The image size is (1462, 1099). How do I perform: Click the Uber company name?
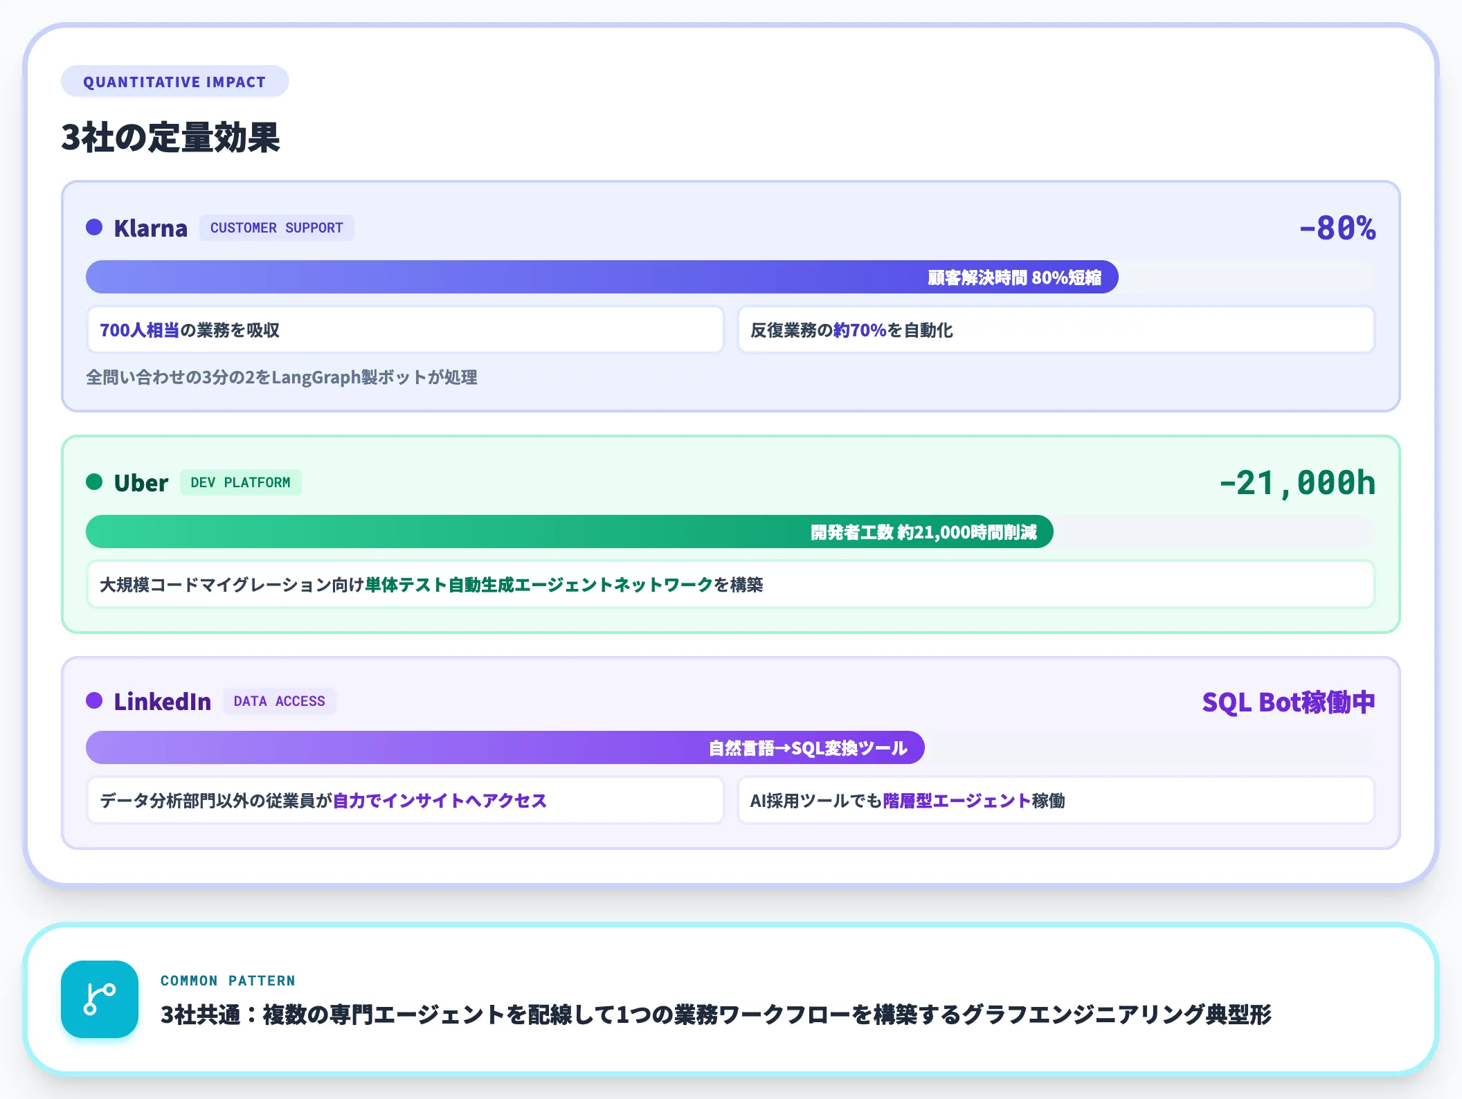tap(141, 482)
